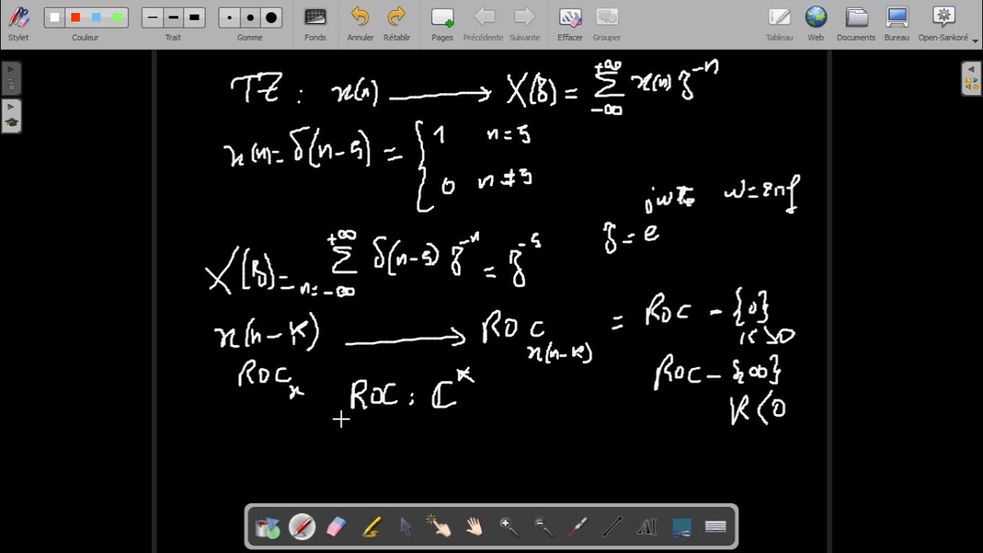
Task: Expand the left page navigator tab
Action: pos(11,78)
